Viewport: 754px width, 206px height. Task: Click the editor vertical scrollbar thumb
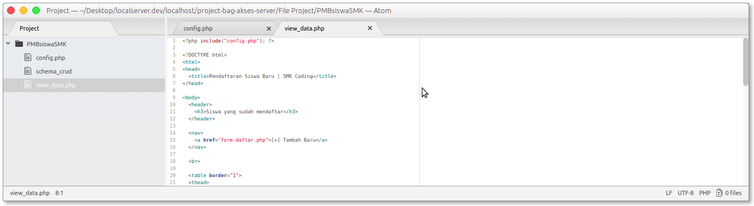pos(746,62)
